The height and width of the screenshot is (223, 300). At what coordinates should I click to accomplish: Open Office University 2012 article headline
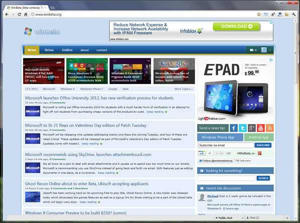(x=99, y=98)
